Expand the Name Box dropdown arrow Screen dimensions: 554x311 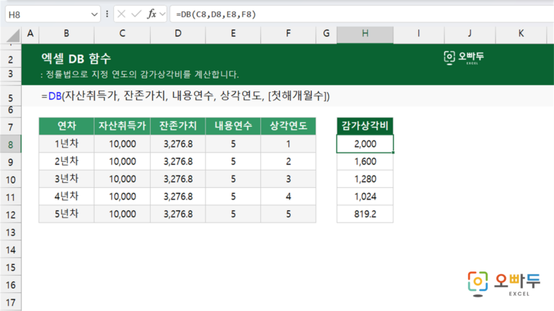[x=94, y=14]
